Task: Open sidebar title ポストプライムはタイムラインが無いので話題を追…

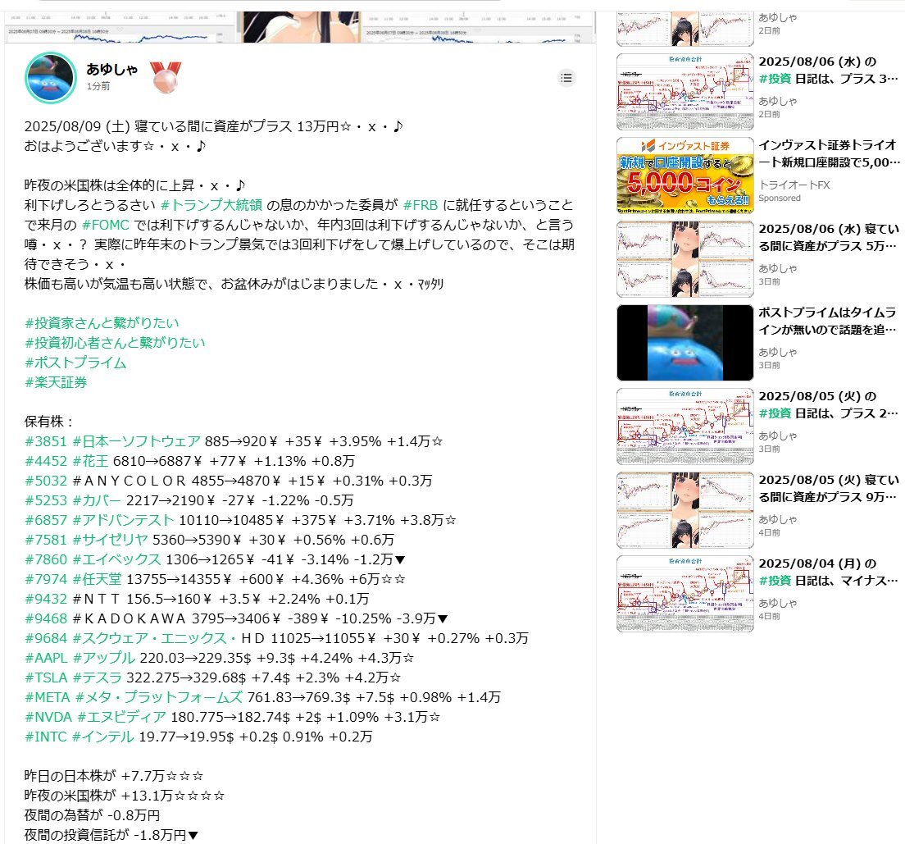Action: (x=829, y=322)
